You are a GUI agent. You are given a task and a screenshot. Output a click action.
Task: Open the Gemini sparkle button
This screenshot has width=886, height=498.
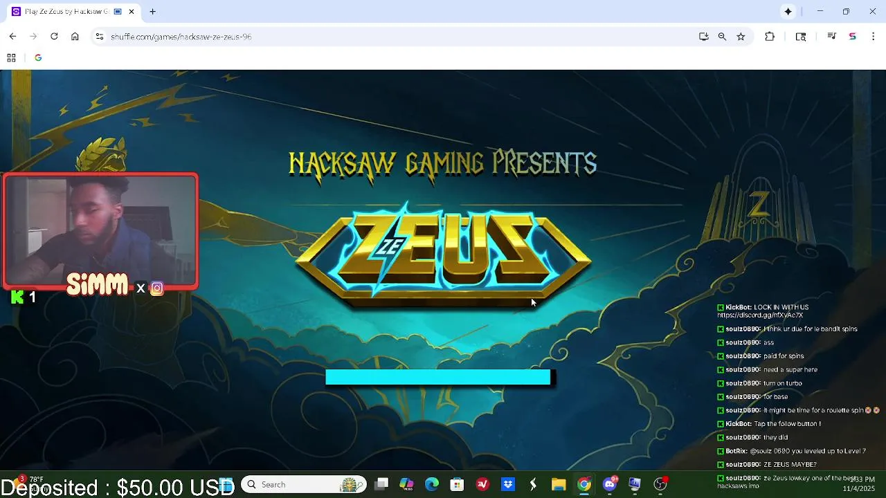click(788, 12)
